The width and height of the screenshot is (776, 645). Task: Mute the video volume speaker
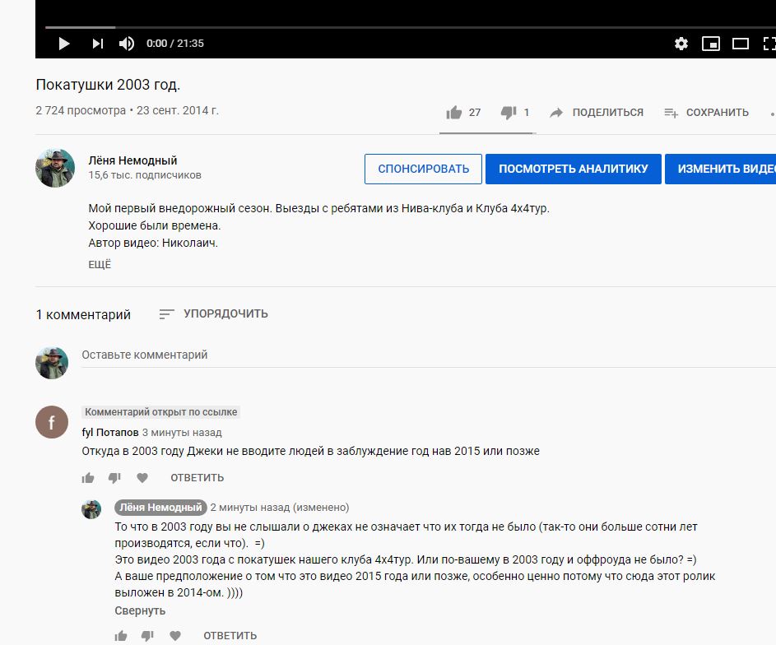126,44
